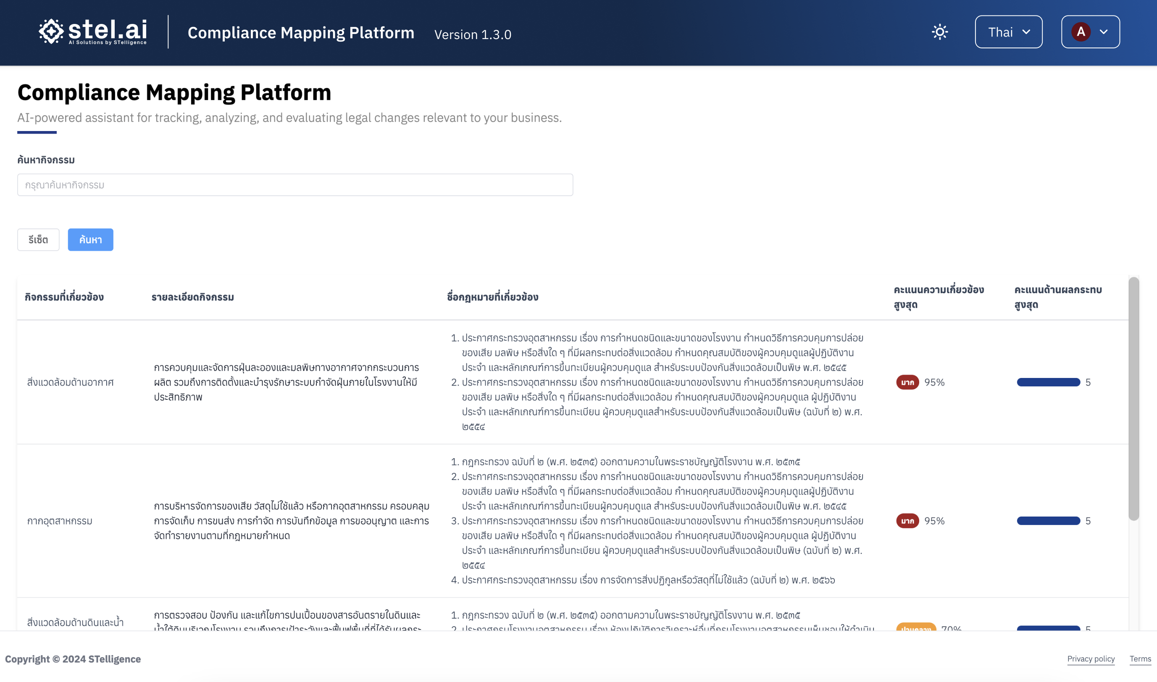This screenshot has height=682, width=1157.
Task: Toggle the sun light/dark theme icon
Action: (x=939, y=32)
